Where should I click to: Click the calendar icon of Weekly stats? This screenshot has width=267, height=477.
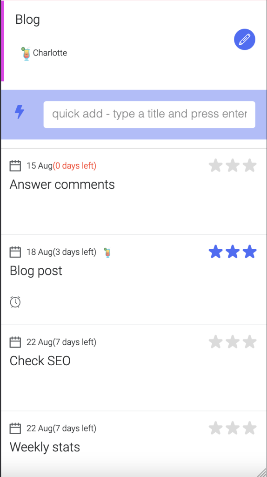click(15, 429)
